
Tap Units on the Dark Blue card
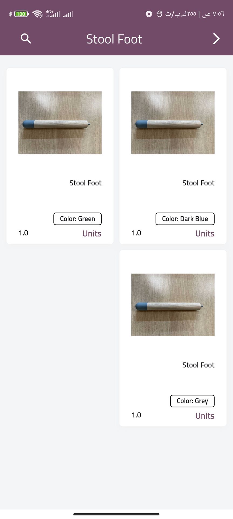pyautogui.click(x=205, y=234)
